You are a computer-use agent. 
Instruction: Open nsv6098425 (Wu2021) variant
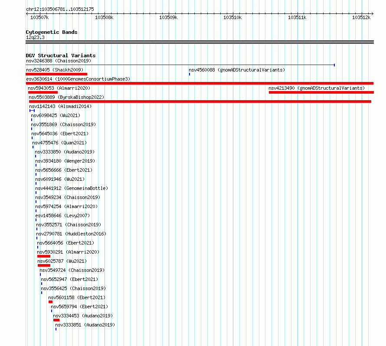(x=56, y=115)
